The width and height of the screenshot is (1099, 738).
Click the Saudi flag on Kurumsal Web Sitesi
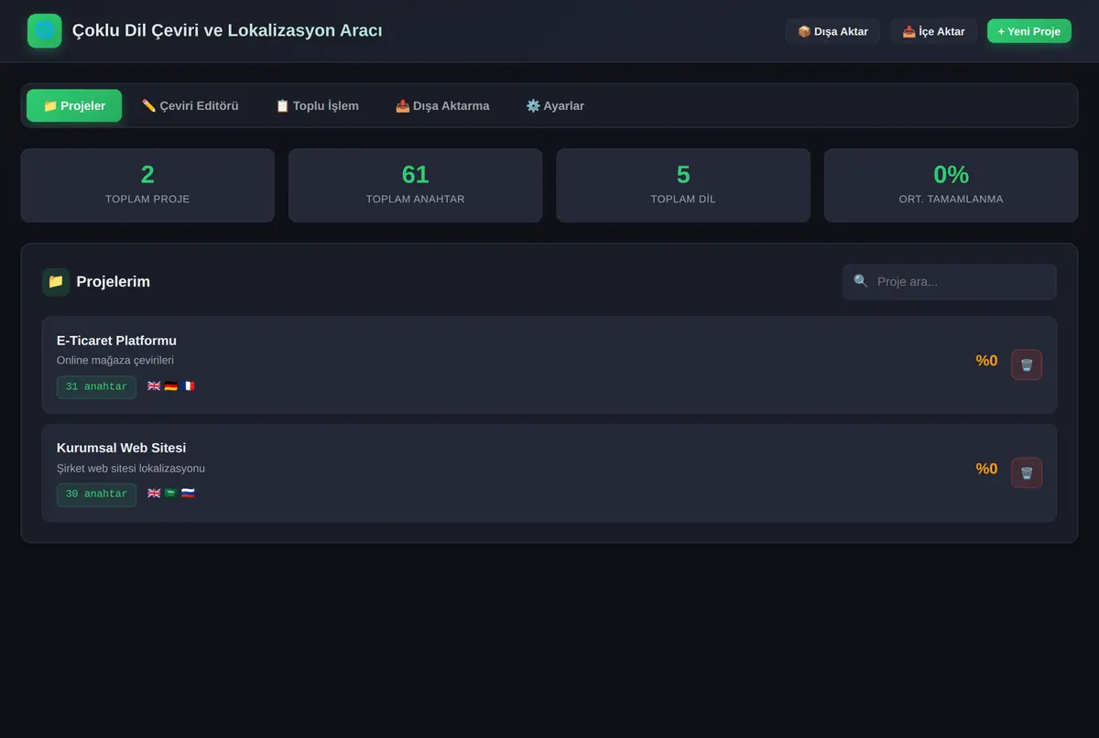(170, 494)
